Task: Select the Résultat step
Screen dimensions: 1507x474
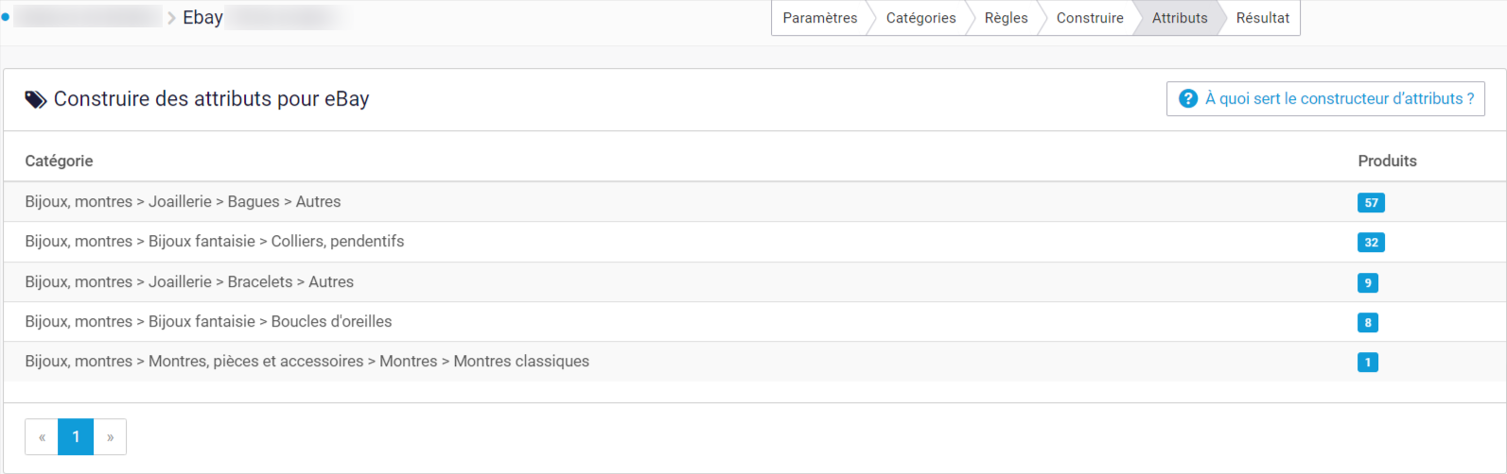Action: (x=1262, y=18)
